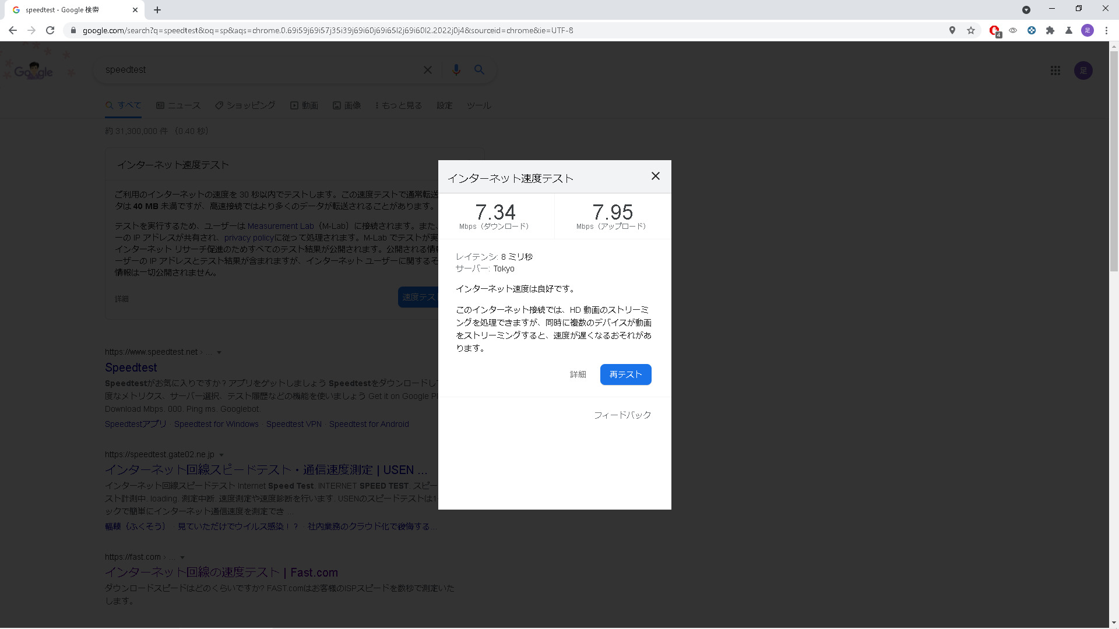
Task: Open Chrome three-dot menu
Action: [1106, 30]
